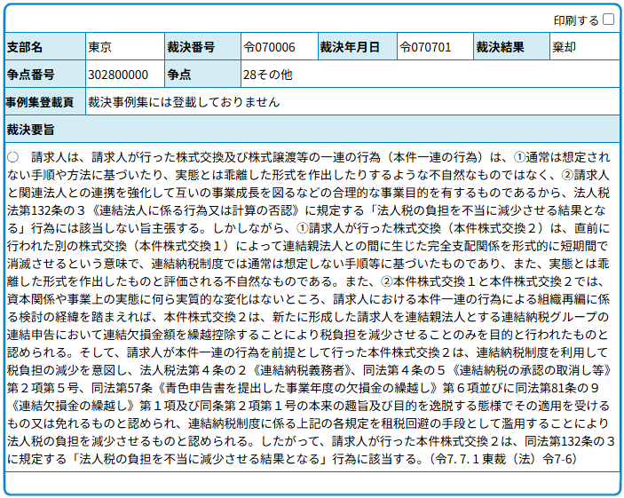Select the 争点番号 header cell
Screen dimensions: 624x498
(x=30, y=75)
